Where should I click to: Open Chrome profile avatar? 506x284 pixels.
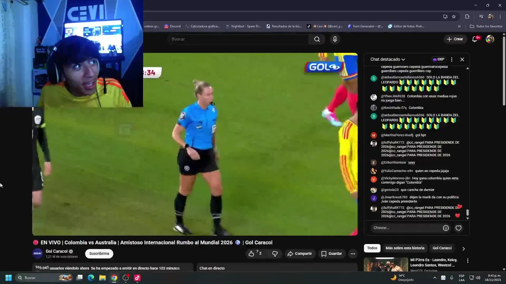pyautogui.click(x=491, y=17)
